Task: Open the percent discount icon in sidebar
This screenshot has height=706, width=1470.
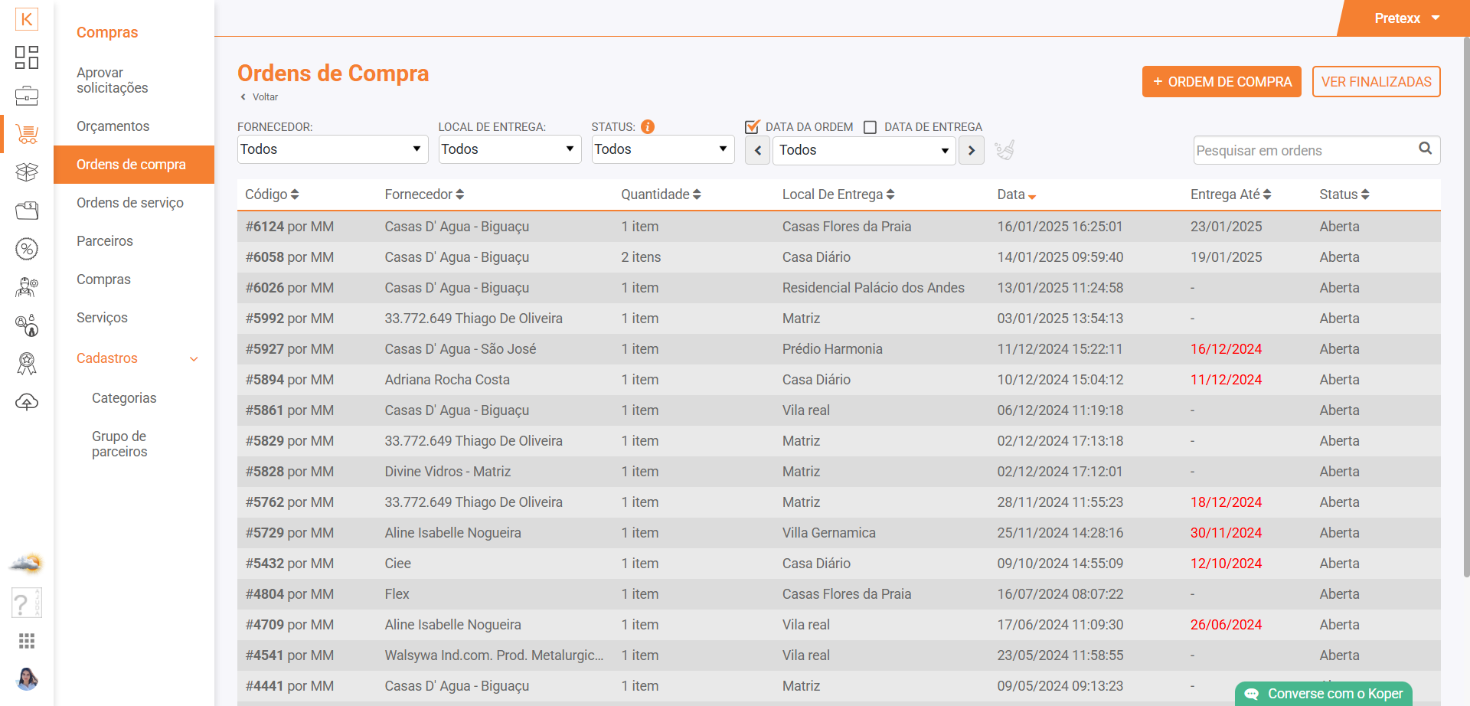Action: (x=27, y=249)
